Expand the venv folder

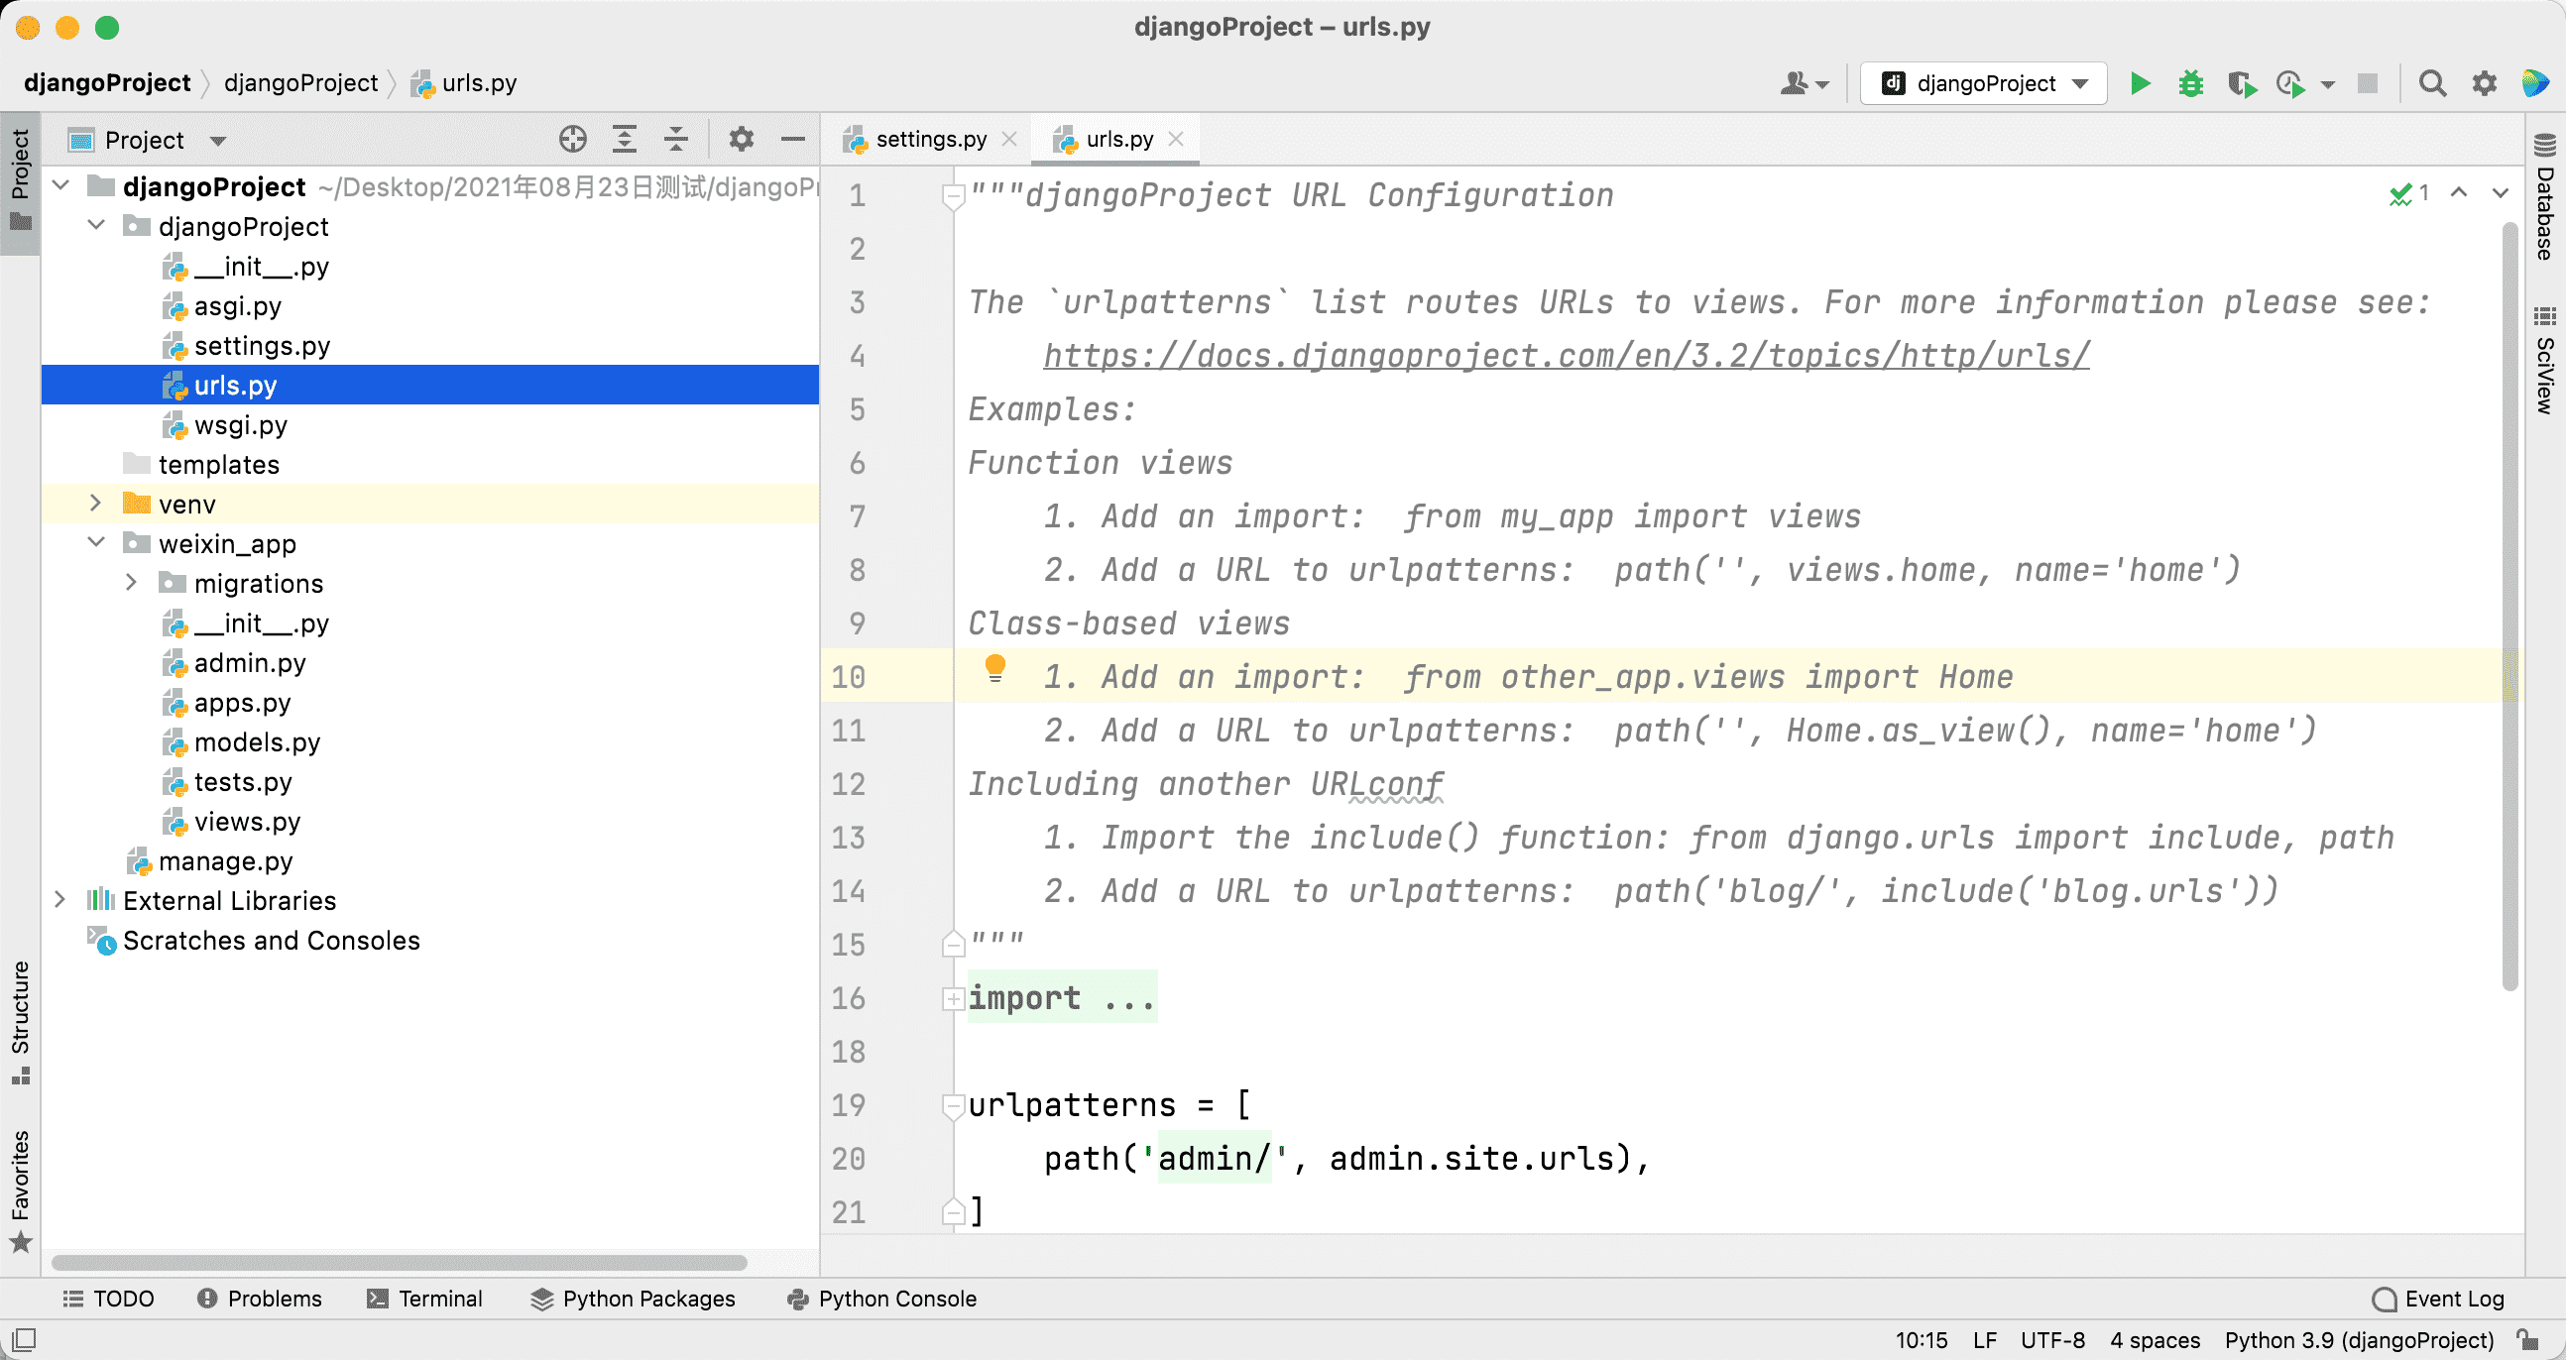pos(96,504)
